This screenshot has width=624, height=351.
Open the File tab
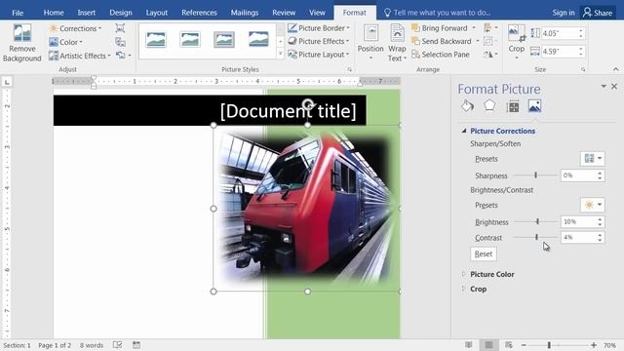pos(18,13)
